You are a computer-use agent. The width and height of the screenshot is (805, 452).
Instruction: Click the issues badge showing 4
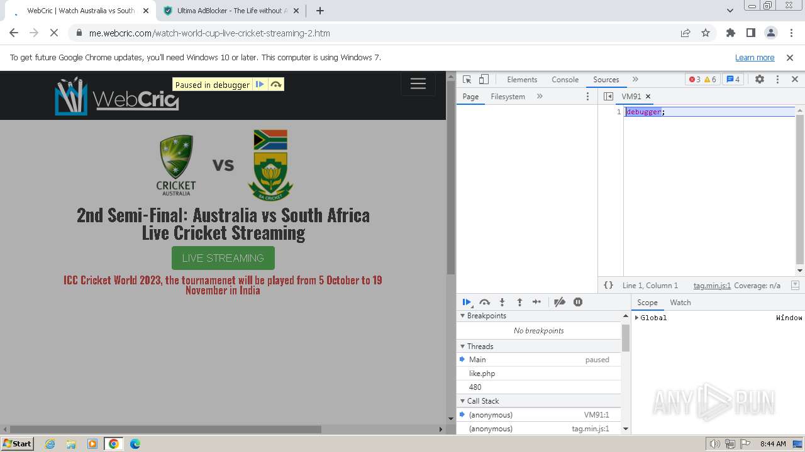tap(733, 79)
